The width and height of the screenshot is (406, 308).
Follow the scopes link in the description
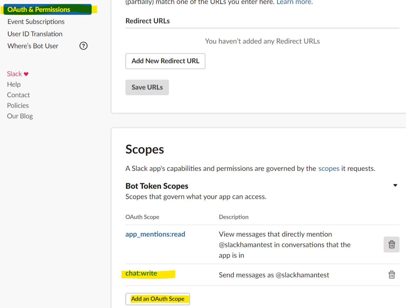pos(329,169)
